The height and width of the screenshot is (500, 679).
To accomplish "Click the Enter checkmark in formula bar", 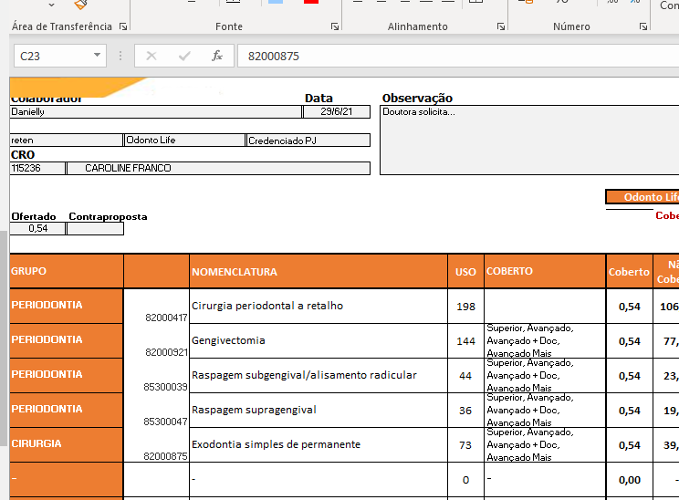I will tap(184, 56).
